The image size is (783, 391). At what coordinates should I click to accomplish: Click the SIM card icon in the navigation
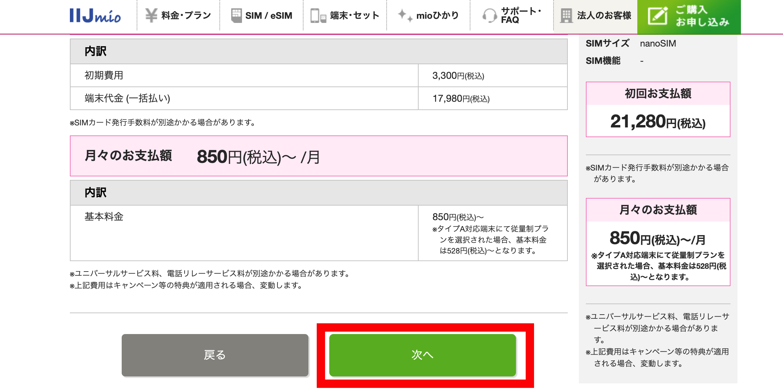pyautogui.click(x=236, y=15)
